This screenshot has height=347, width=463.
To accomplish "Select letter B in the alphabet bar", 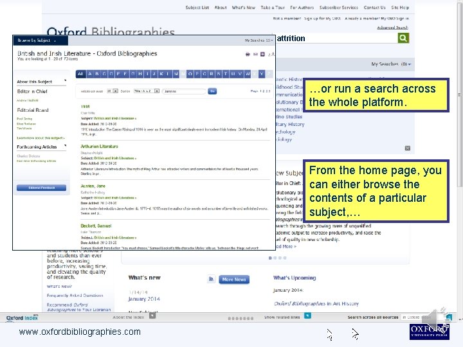I will (97, 74).
